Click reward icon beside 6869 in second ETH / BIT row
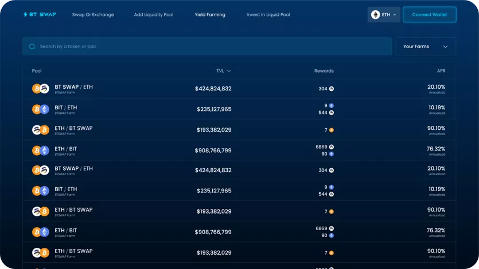The height and width of the screenshot is (269, 479). (332, 228)
